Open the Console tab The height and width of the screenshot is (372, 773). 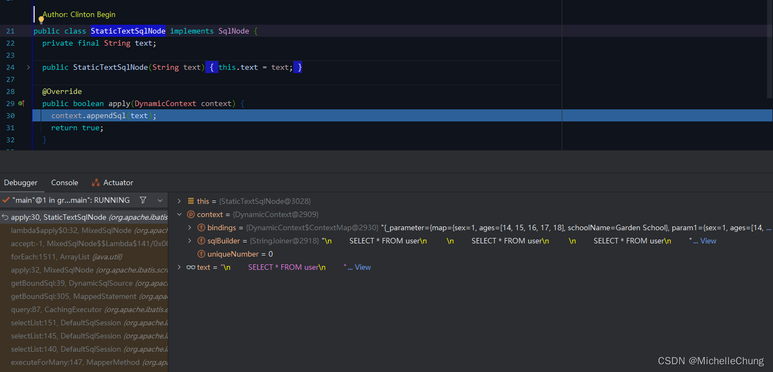(x=64, y=182)
